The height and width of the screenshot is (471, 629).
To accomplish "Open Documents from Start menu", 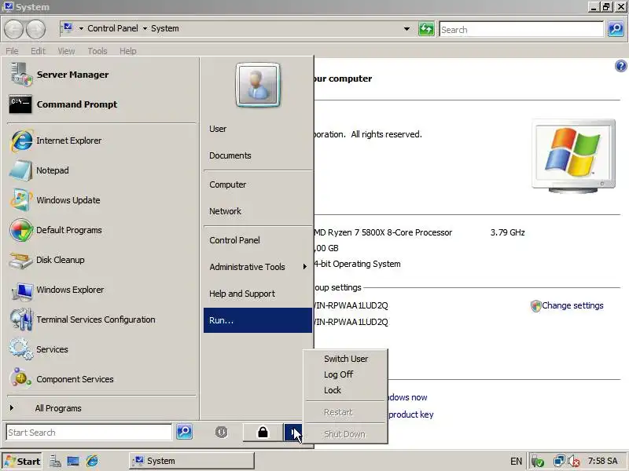I will [258, 155].
